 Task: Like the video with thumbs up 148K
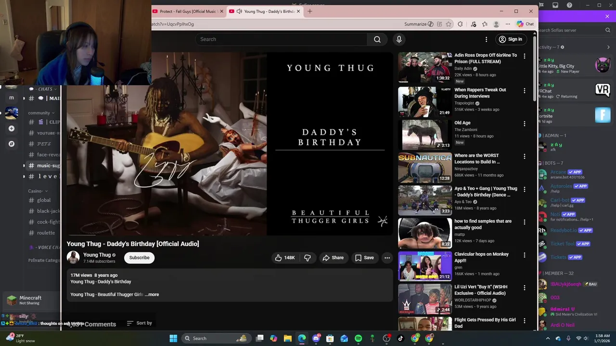click(x=284, y=258)
